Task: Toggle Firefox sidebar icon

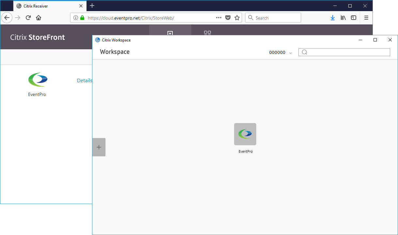Action: [x=354, y=18]
